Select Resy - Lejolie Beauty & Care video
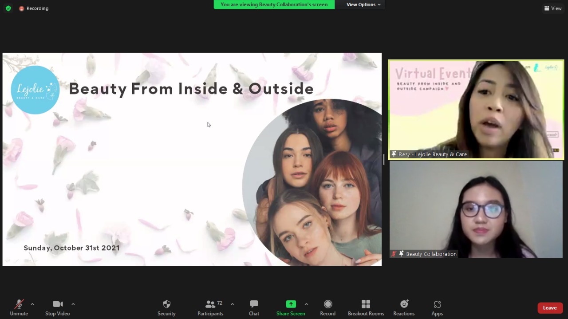The height and width of the screenshot is (319, 568). tap(476, 110)
